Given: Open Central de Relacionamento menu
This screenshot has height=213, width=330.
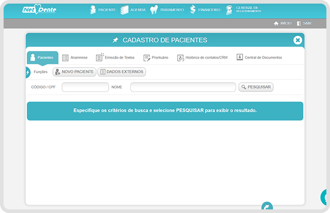Looking at the screenshot, I should (243, 10).
